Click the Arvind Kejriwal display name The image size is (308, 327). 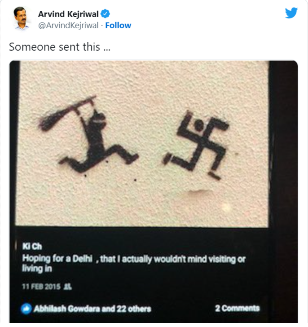(x=69, y=14)
